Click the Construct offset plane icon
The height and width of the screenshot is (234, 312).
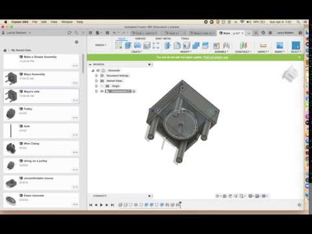pyautogui.click(x=243, y=45)
